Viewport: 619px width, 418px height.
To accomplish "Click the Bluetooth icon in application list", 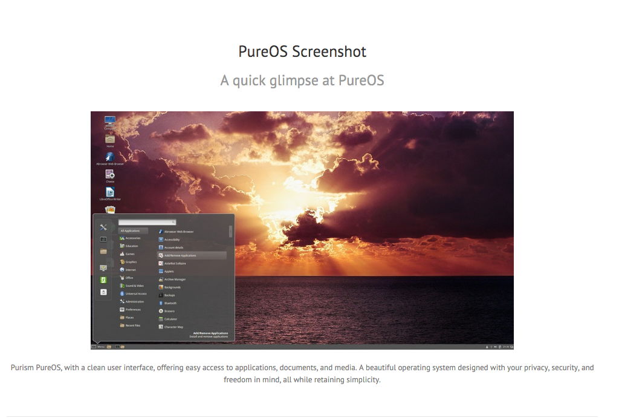I will (x=161, y=303).
